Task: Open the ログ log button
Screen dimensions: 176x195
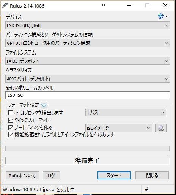Action: click(x=51, y=175)
